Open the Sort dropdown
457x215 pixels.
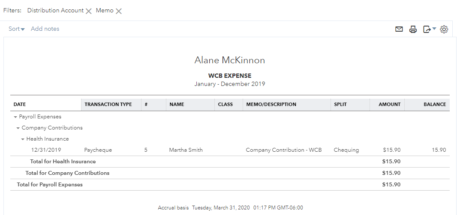[x=16, y=29]
